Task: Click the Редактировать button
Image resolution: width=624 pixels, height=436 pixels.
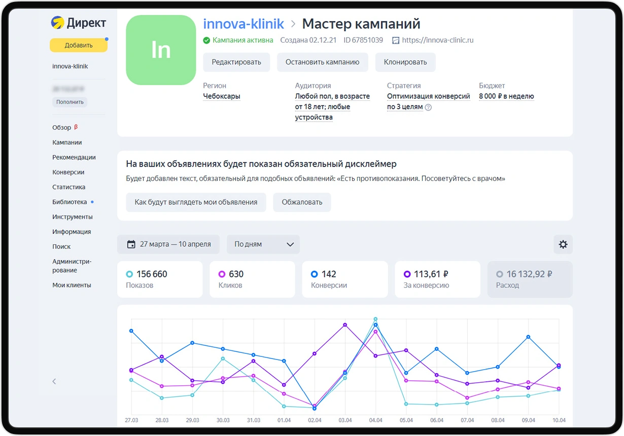Action: click(x=236, y=62)
